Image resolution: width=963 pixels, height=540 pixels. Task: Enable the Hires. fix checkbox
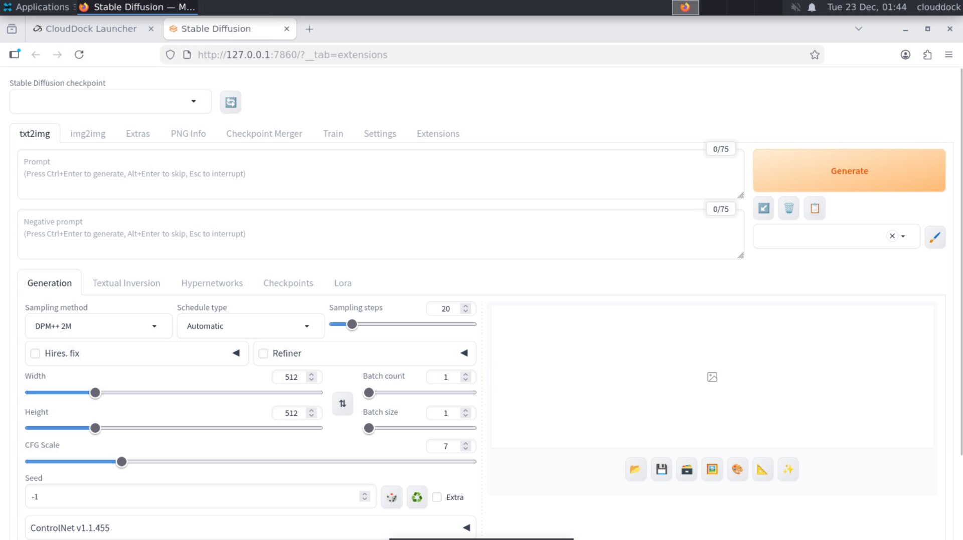35,353
